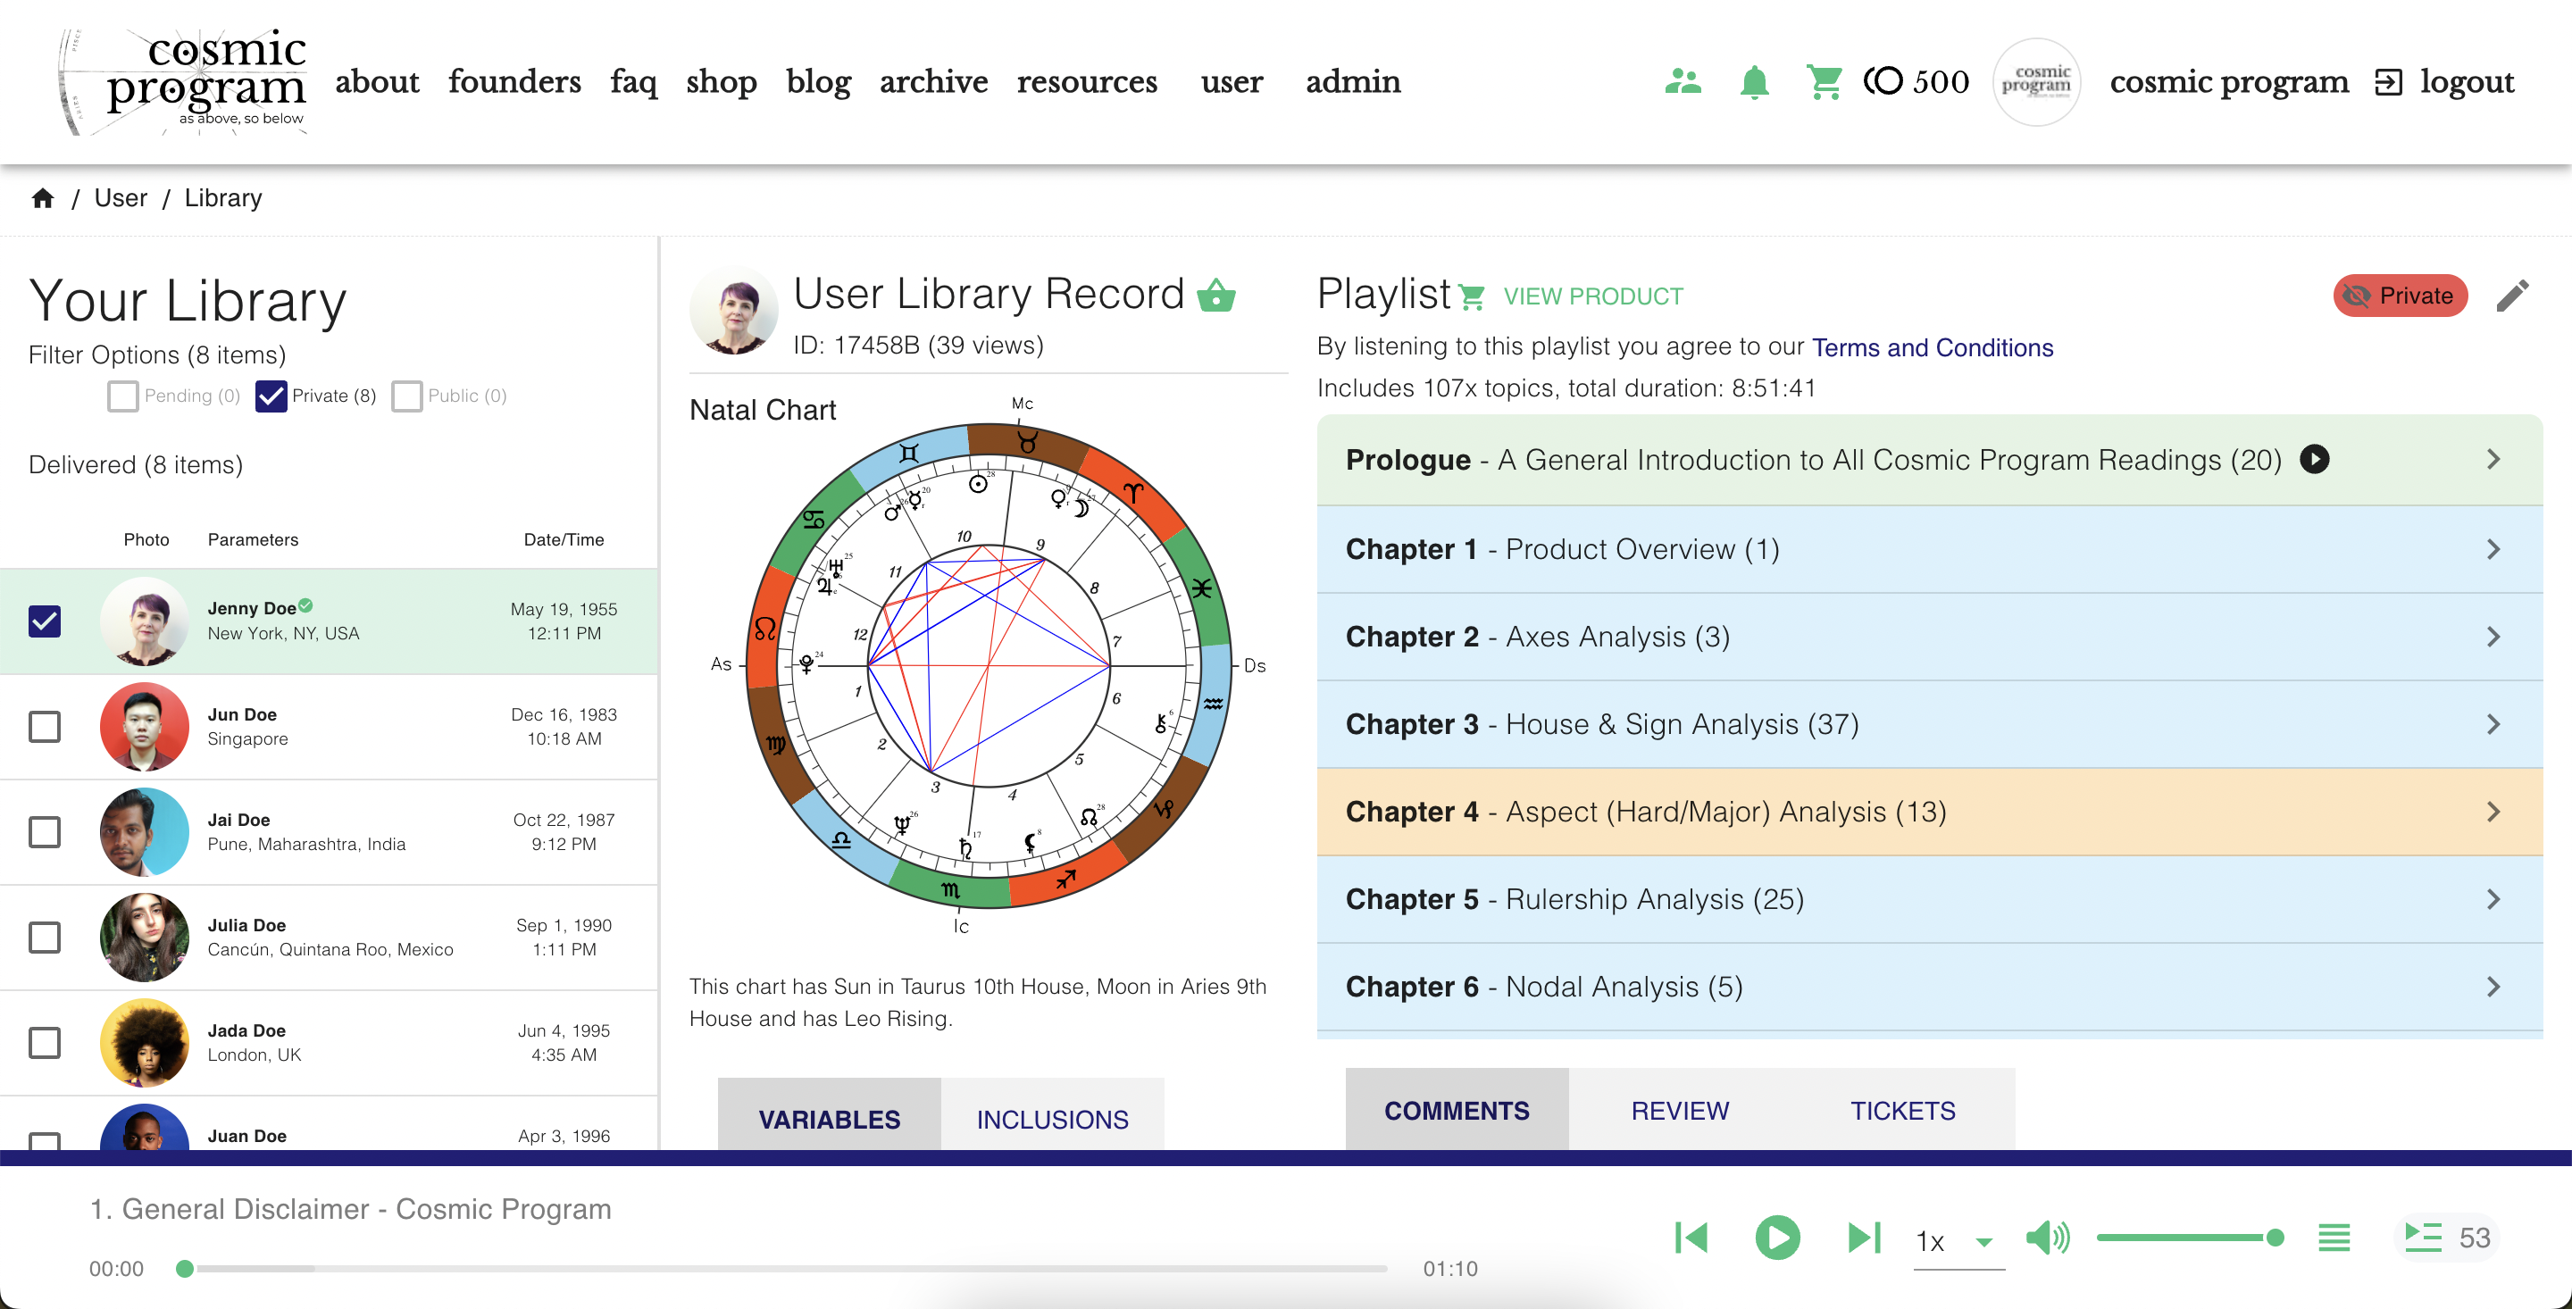Enable the Pending filter checkbox

[x=123, y=396]
